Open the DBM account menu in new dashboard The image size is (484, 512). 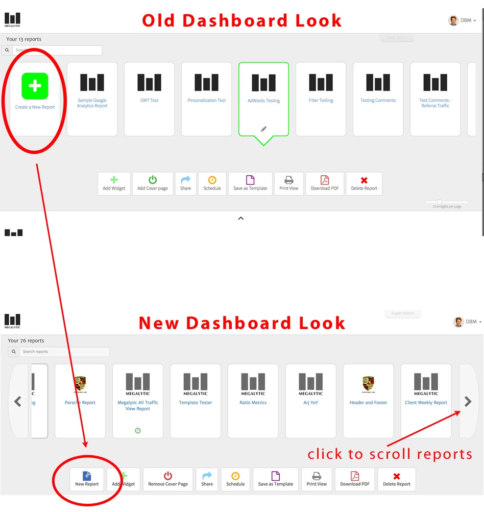tap(467, 321)
